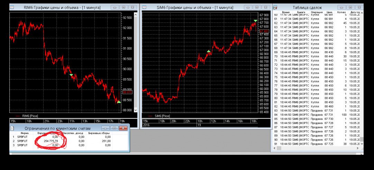Minimize the SiM6 chart window
Image resolution: width=374 pixels, height=170 pixels.
[x=248, y=7]
